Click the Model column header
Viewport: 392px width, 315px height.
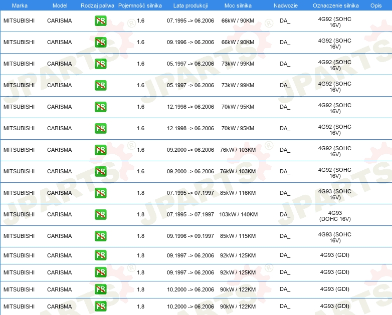pyautogui.click(x=60, y=6)
